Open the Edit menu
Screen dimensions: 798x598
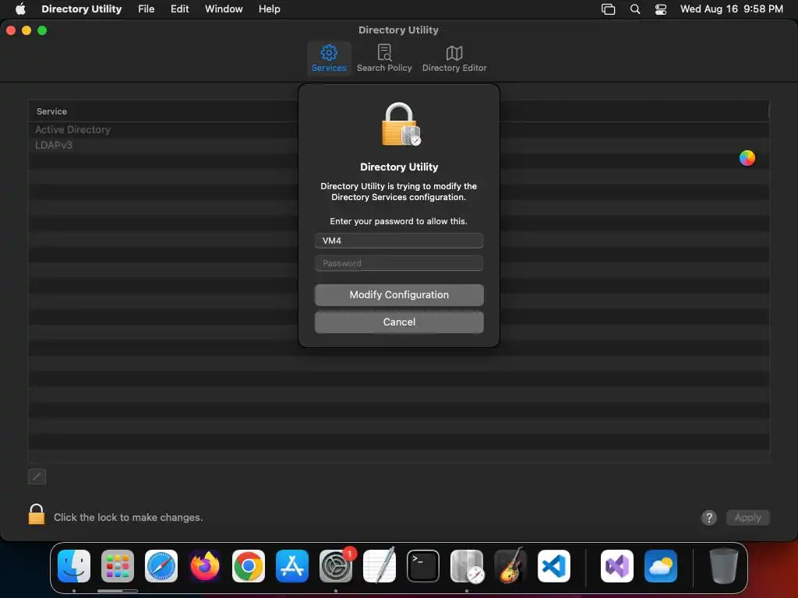(x=180, y=9)
